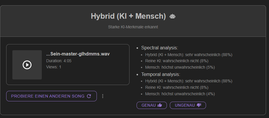Select the Temporal analysis heading
This screenshot has width=269, height=118.
[x=161, y=74]
